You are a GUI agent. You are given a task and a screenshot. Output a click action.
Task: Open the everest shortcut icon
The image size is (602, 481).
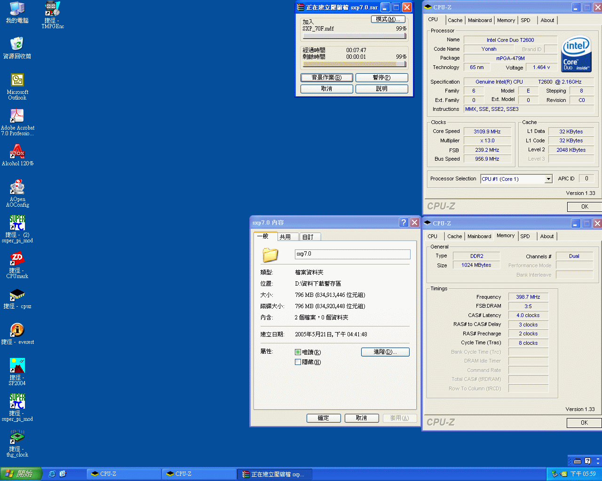17,329
